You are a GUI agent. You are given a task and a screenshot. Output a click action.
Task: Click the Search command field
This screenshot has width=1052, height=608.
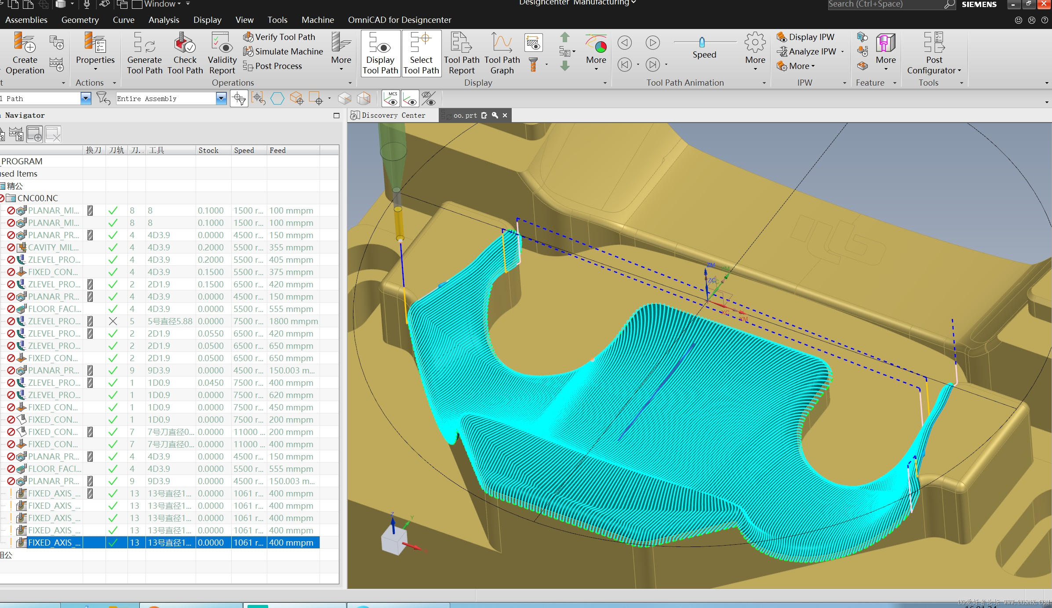(x=886, y=4)
